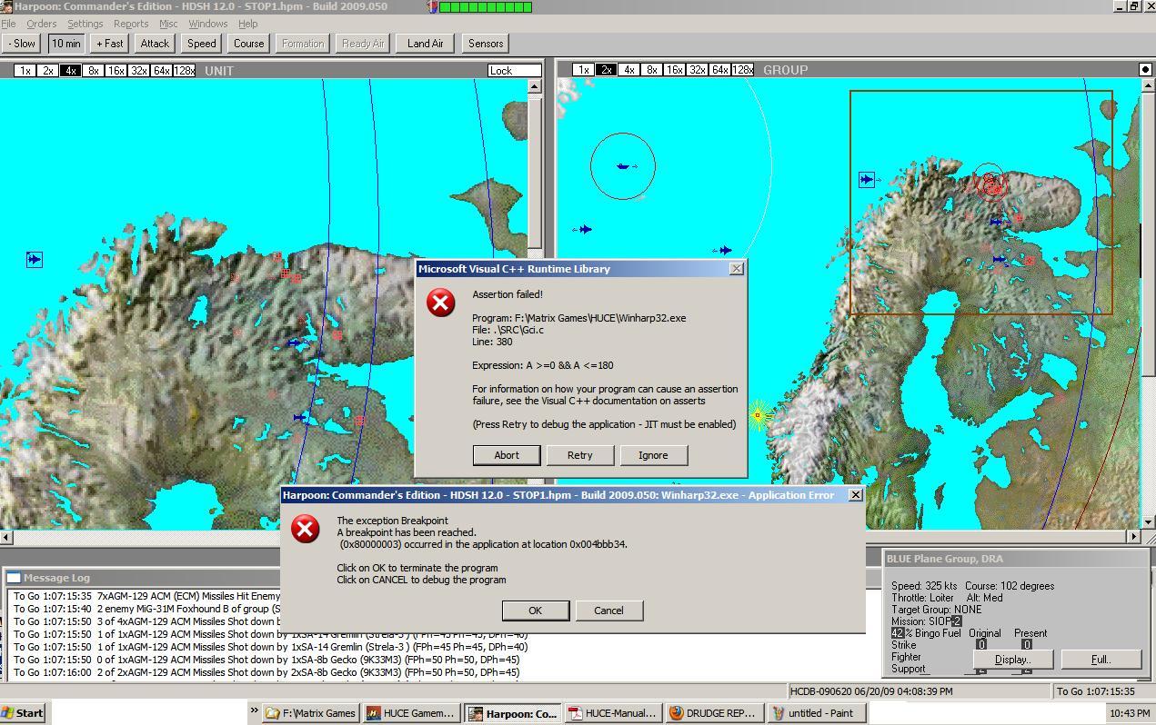
Task: Set Group map zoom to 8x
Action: pos(651,70)
